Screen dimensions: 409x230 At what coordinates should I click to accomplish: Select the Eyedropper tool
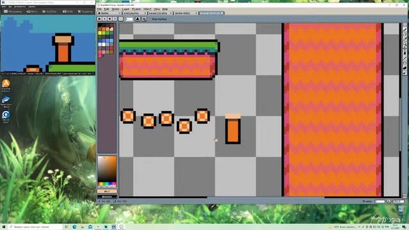(x=405, y=39)
